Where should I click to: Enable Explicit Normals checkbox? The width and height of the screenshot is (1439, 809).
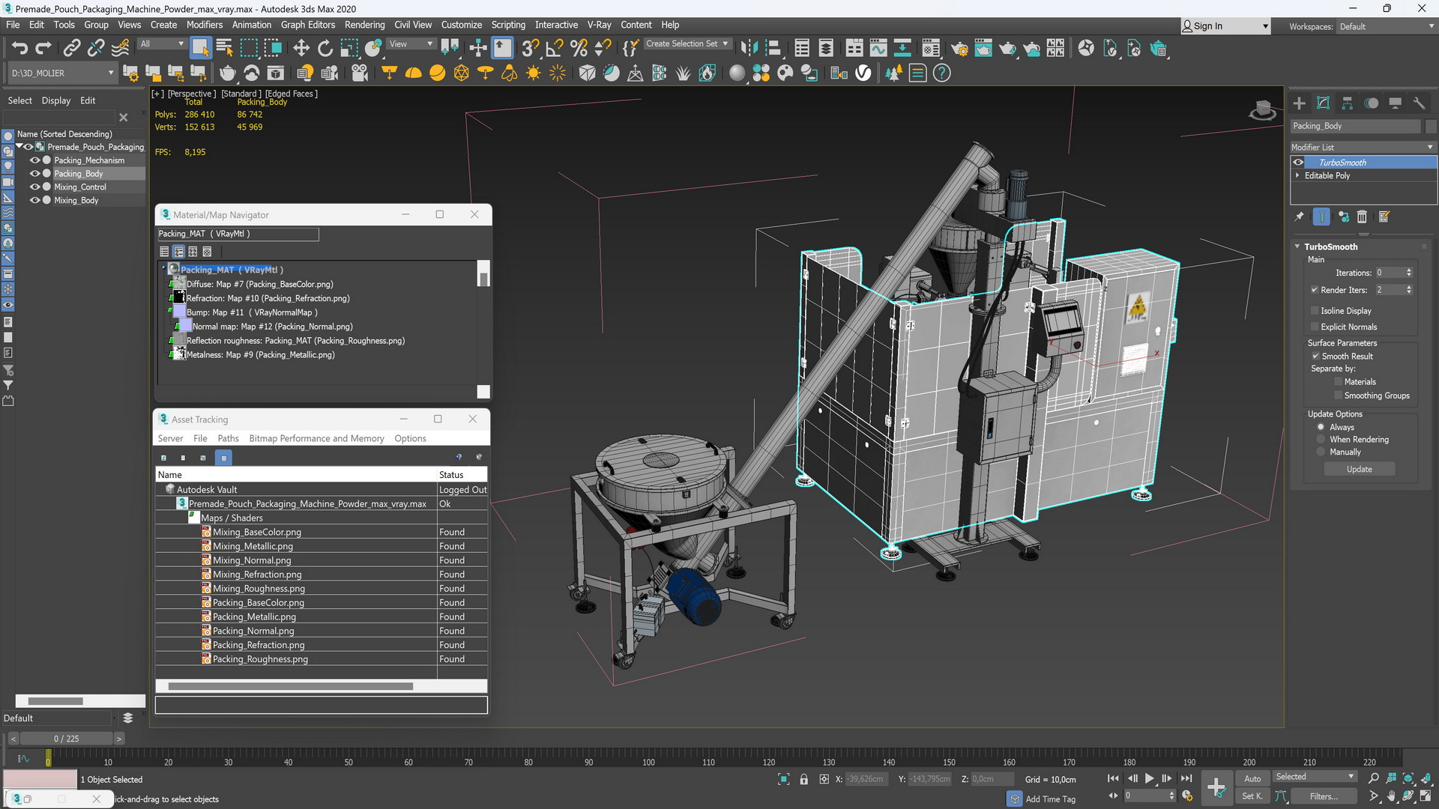pyautogui.click(x=1315, y=327)
